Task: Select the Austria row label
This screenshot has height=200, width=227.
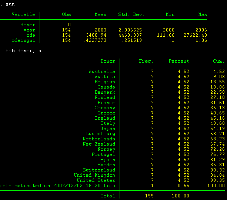Action: tap(105, 77)
